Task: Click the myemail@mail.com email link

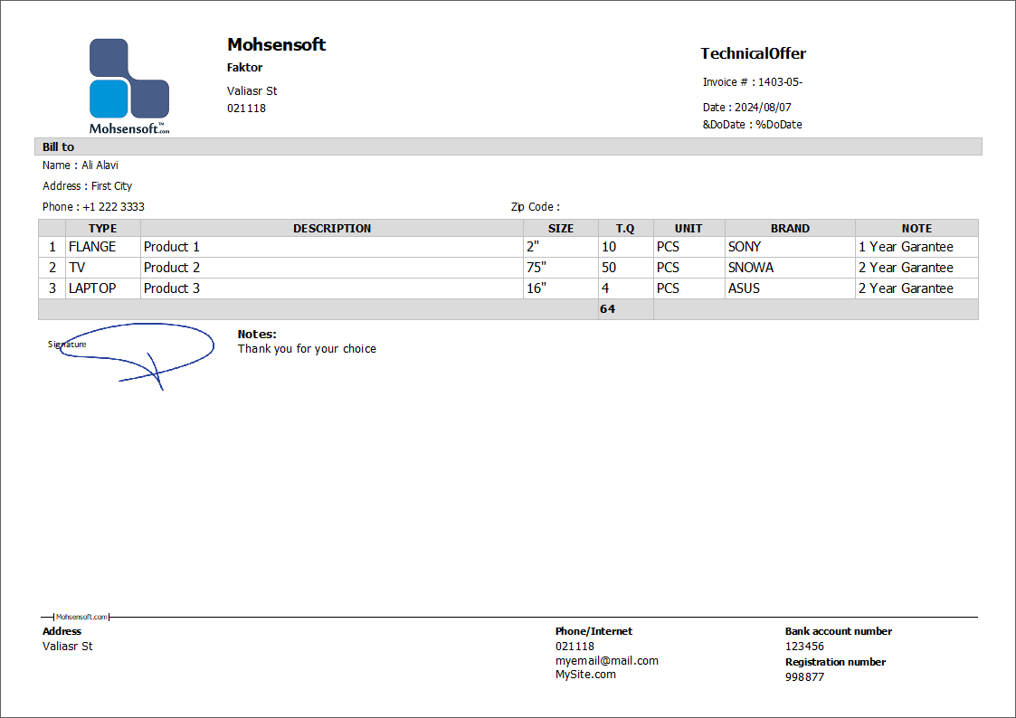Action: 606,660
